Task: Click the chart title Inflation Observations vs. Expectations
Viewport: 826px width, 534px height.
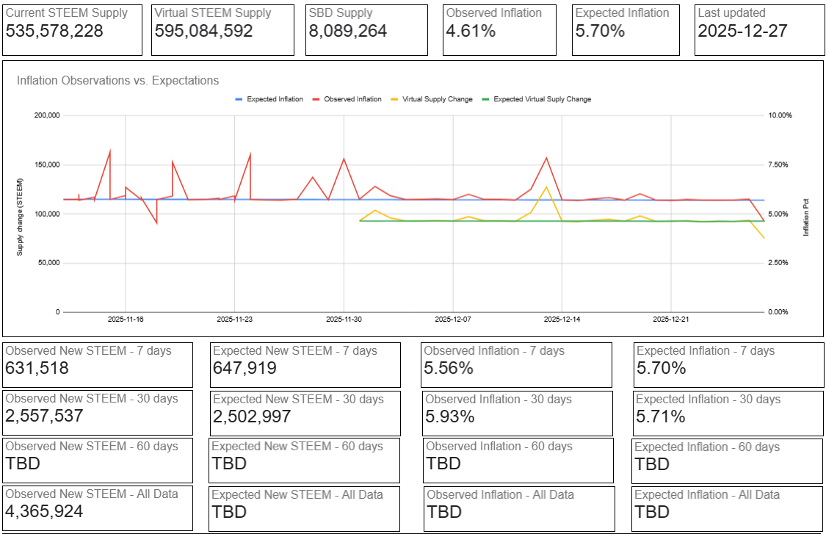Action: [117, 81]
